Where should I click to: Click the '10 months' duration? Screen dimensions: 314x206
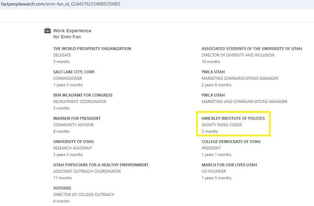211,62
